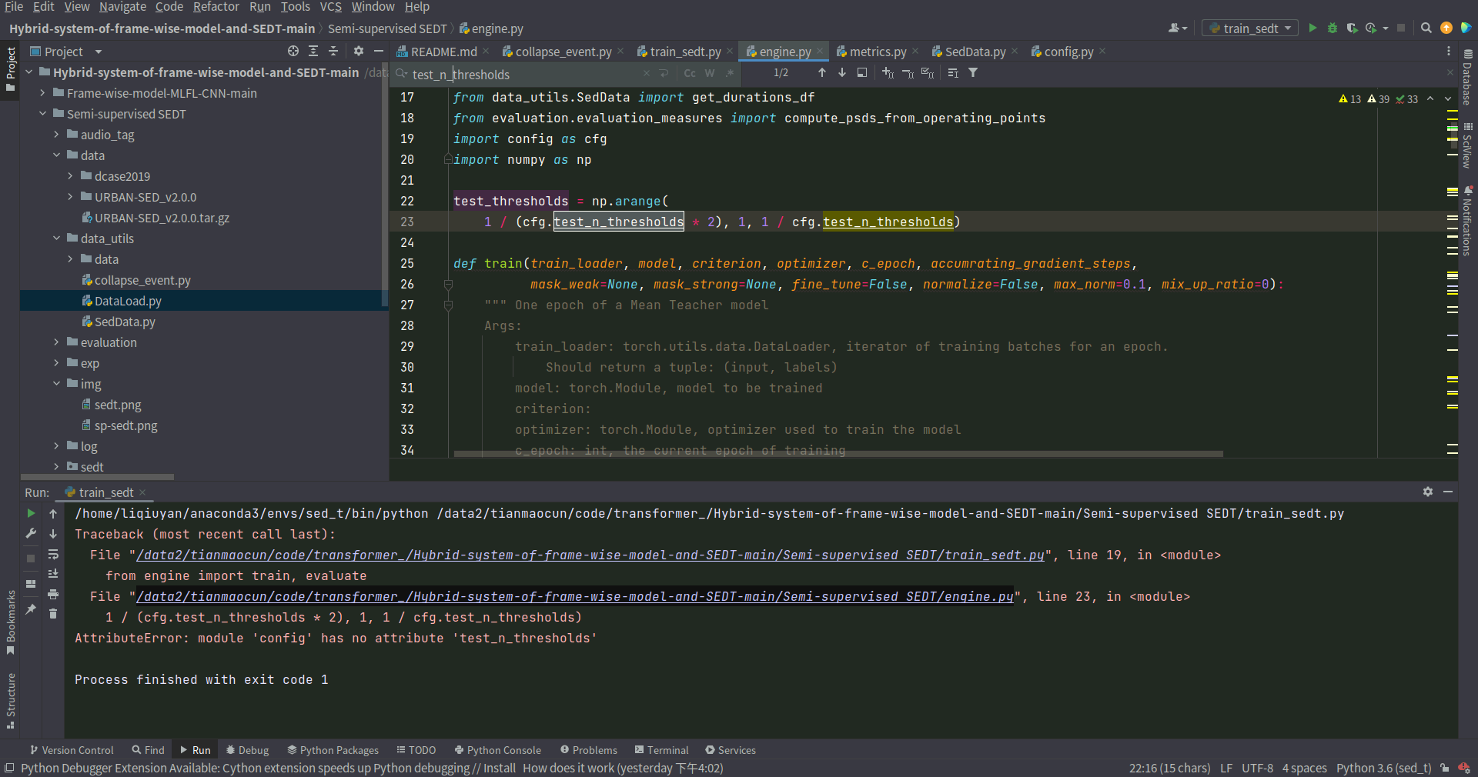Start debugging with the debug icon
The height and width of the screenshot is (777, 1478).
coord(1333,28)
